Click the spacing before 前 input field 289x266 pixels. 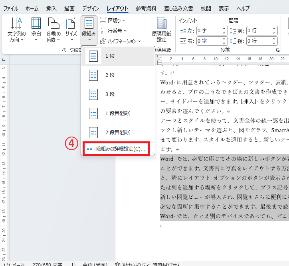coord(259,31)
